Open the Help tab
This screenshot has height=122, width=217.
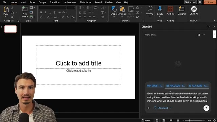[126, 2]
